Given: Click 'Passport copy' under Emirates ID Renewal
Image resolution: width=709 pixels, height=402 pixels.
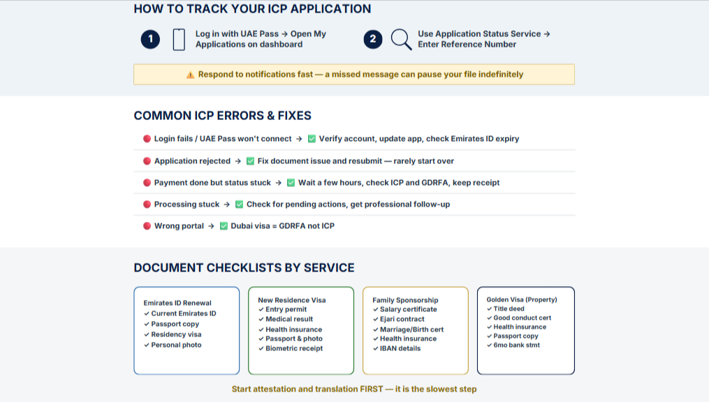Looking at the screenshot, I should 175,325.
